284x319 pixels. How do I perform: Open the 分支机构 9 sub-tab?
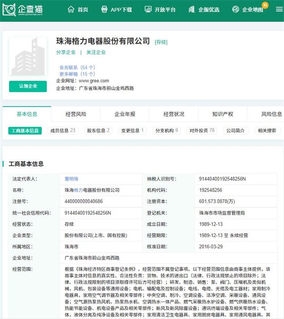coord(167,131)
